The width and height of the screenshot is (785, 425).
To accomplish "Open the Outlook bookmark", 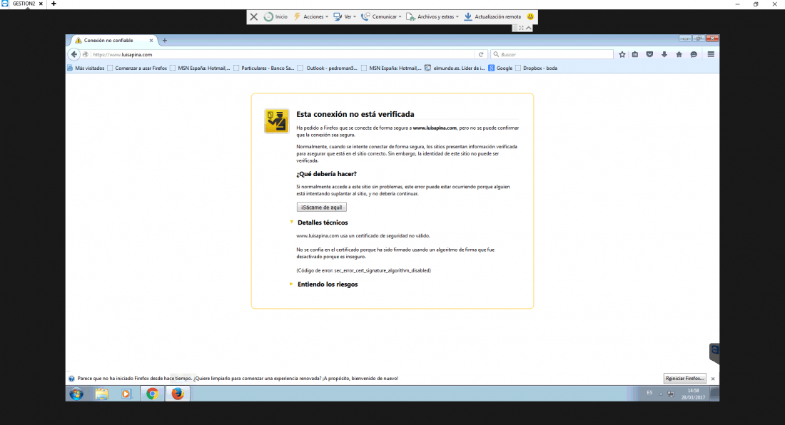I will (328, 68).
